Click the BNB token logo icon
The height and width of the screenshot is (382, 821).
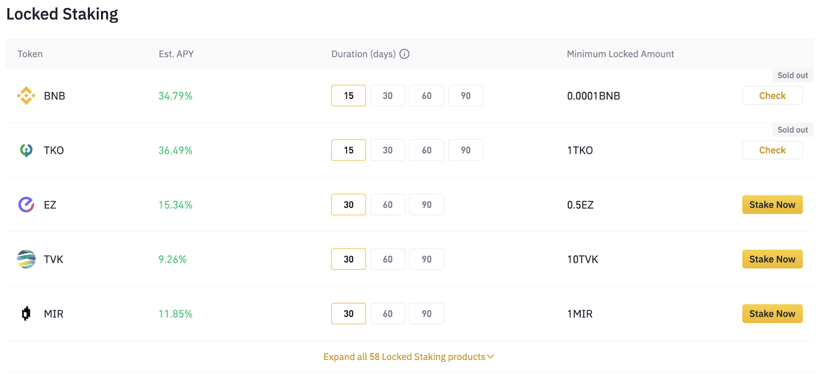[26, 96]
